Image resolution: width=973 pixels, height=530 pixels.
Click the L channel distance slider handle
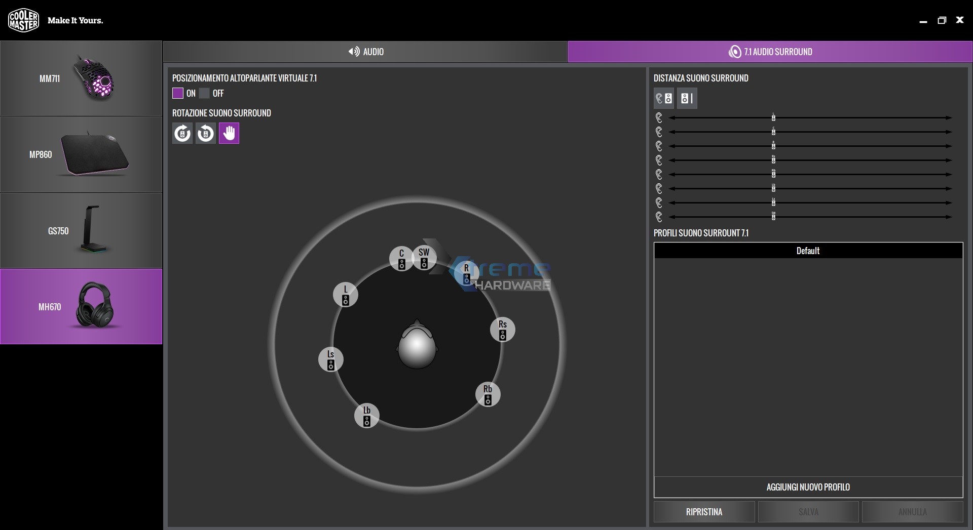tap(773, 118)
